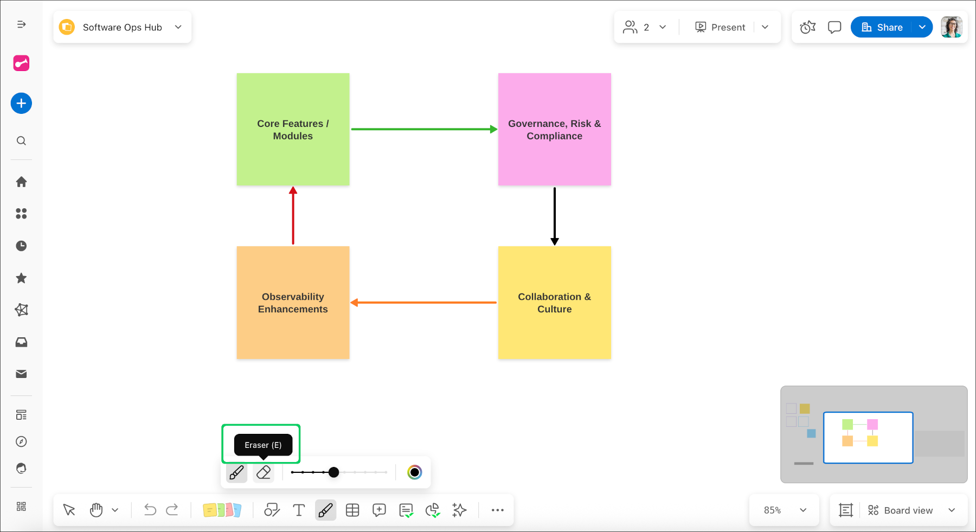976x532 pixels.
Task: Select the Text tool
Action: [x=299, y=510]
